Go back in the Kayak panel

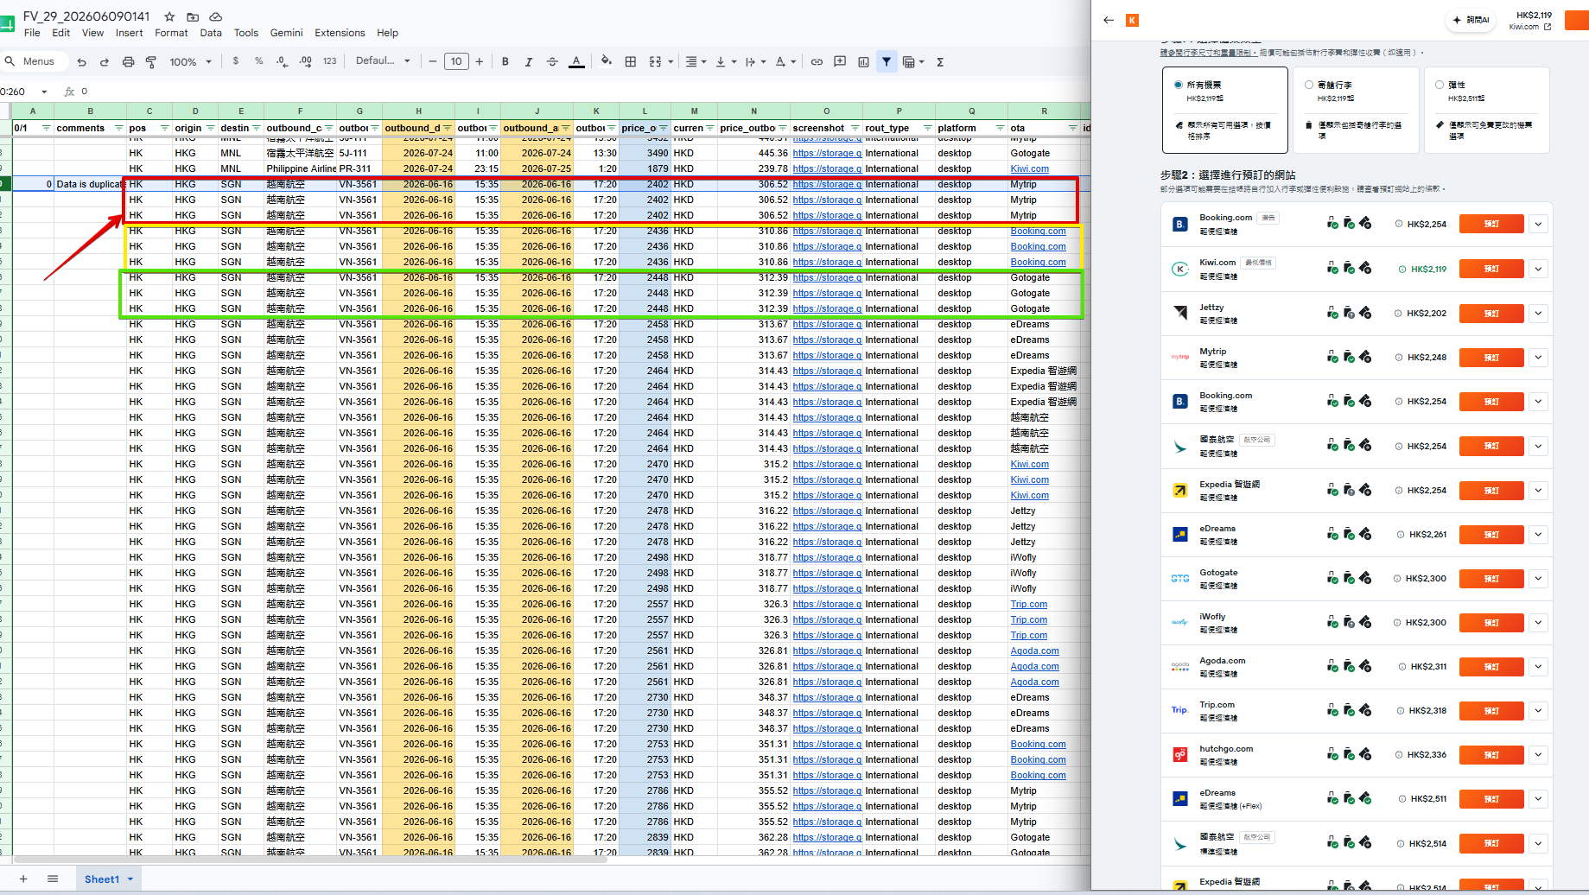(x=1109, y=20)
